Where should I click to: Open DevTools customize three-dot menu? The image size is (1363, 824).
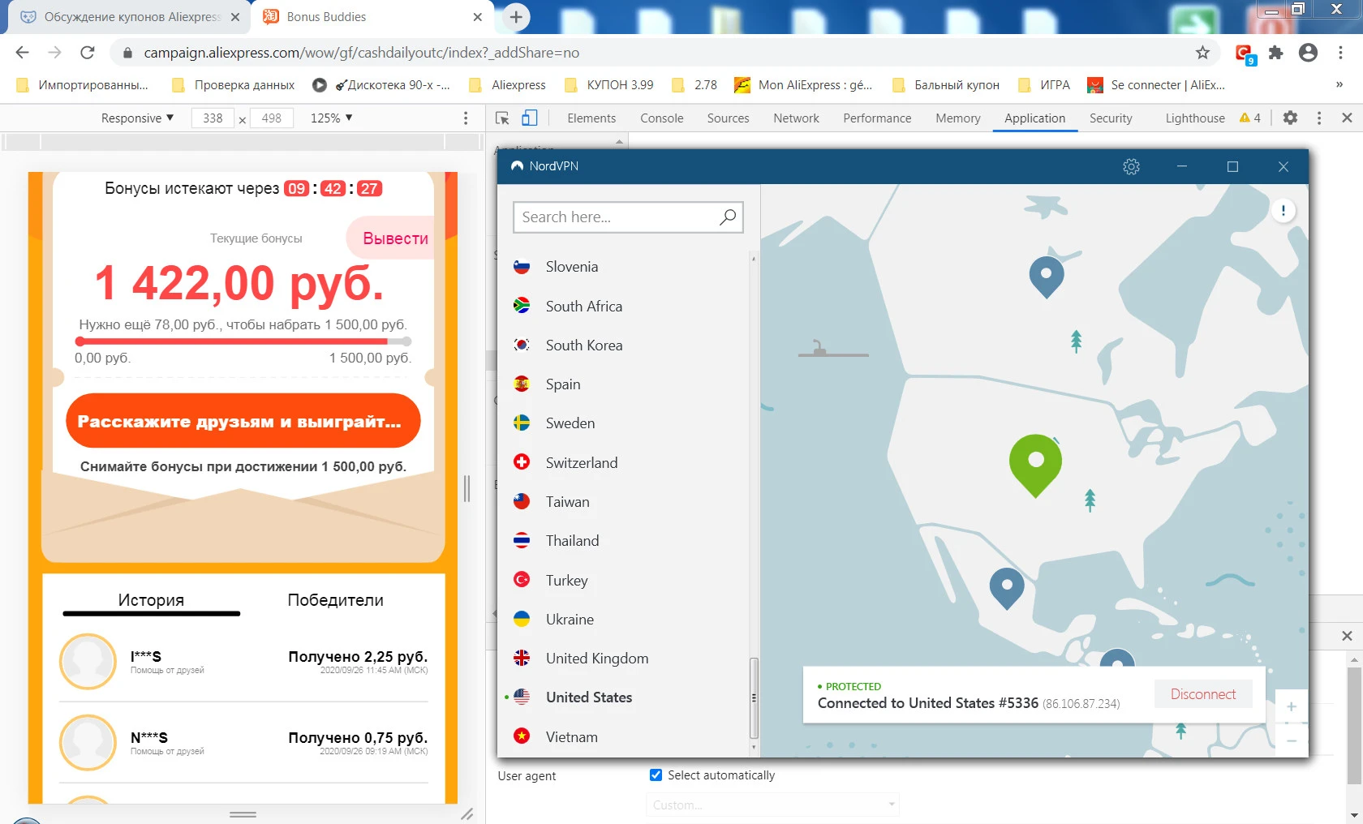(x=1319, y=118)
